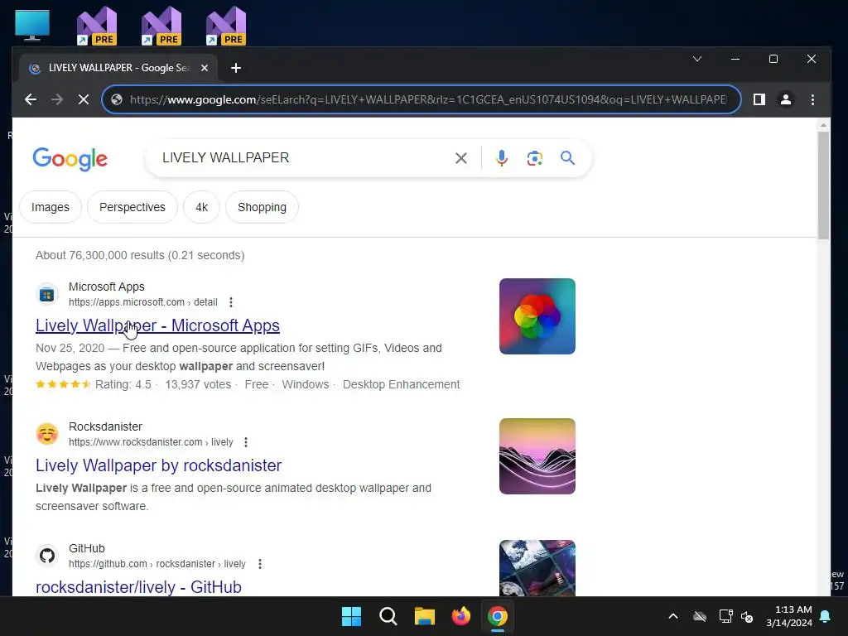The height and width of the screenshot is (636, 848).
Task: Open Lively Wallpaper colorful app thumbnail
Action: [537, 316]
